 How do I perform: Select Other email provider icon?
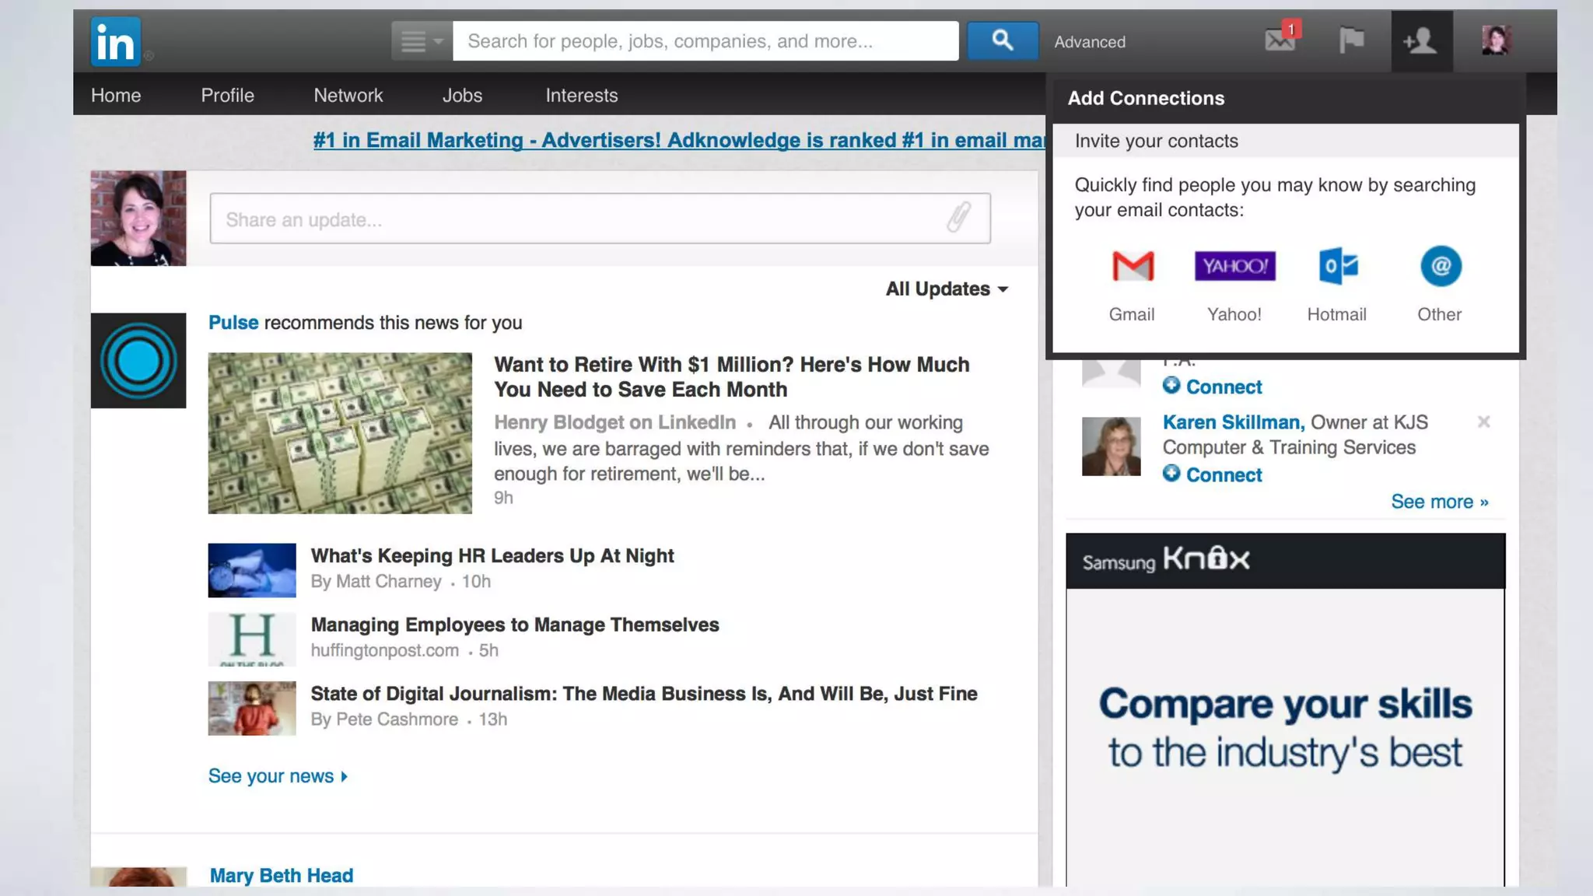(x=1440, y=267)
